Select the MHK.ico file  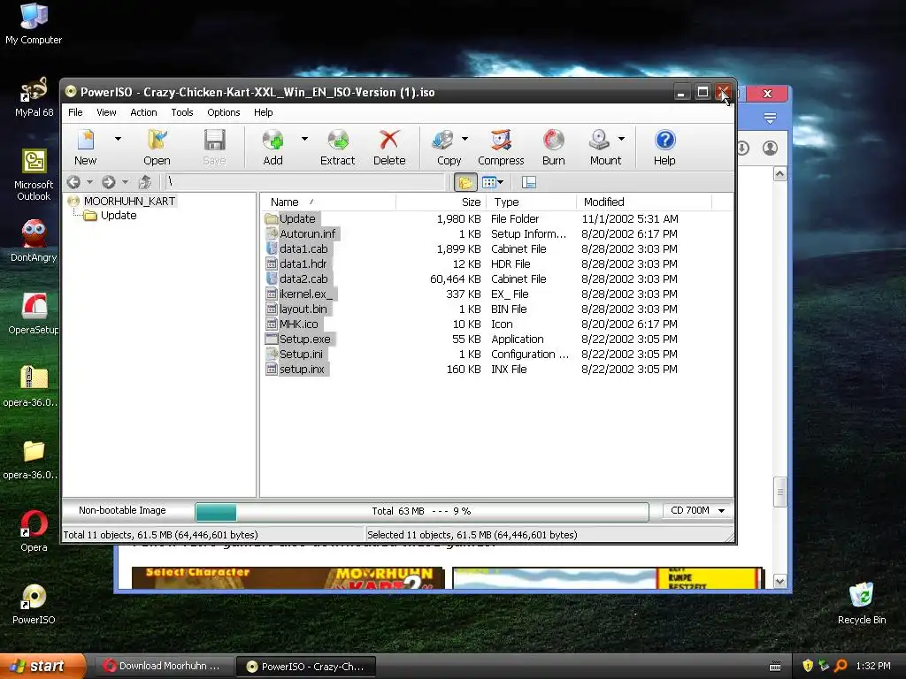[299, 324]
